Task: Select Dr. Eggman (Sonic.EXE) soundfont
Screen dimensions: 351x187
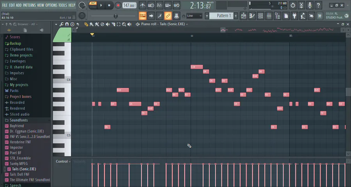Action: coord(27,131)
